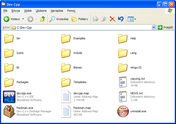The width and height of the screenshot is (176, 124).
Task: Click the devcpp.map linker file
Action: pos(66,96)
